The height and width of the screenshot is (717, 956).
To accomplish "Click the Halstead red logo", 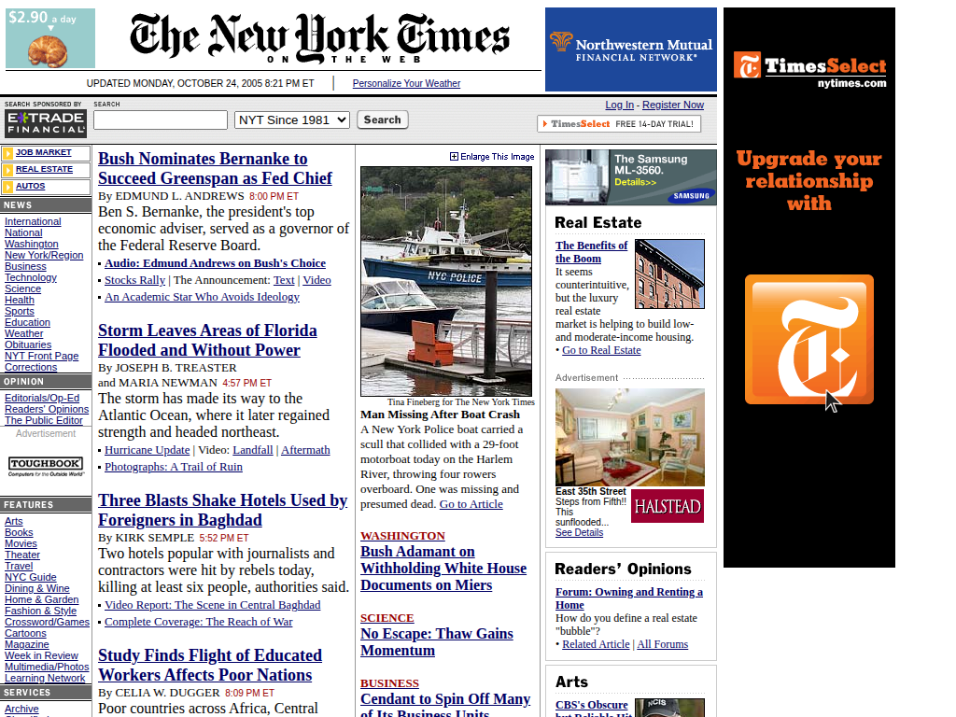I will (x=667, y=506).
